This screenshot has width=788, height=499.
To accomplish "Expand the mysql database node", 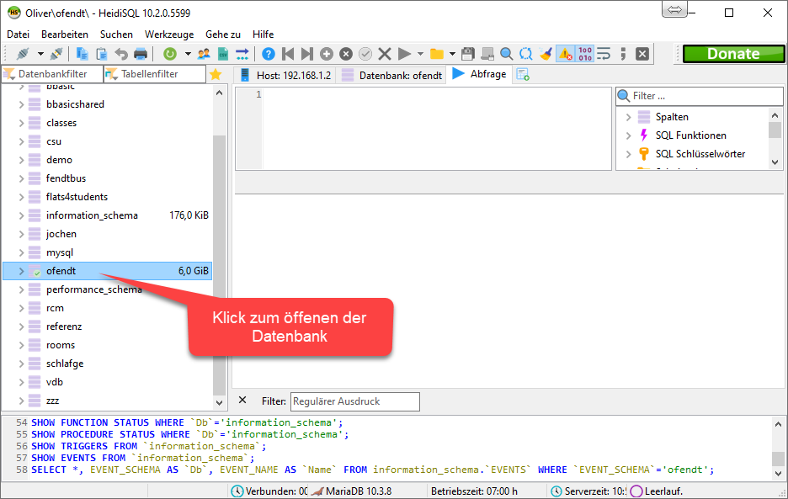I will [21, 252].
